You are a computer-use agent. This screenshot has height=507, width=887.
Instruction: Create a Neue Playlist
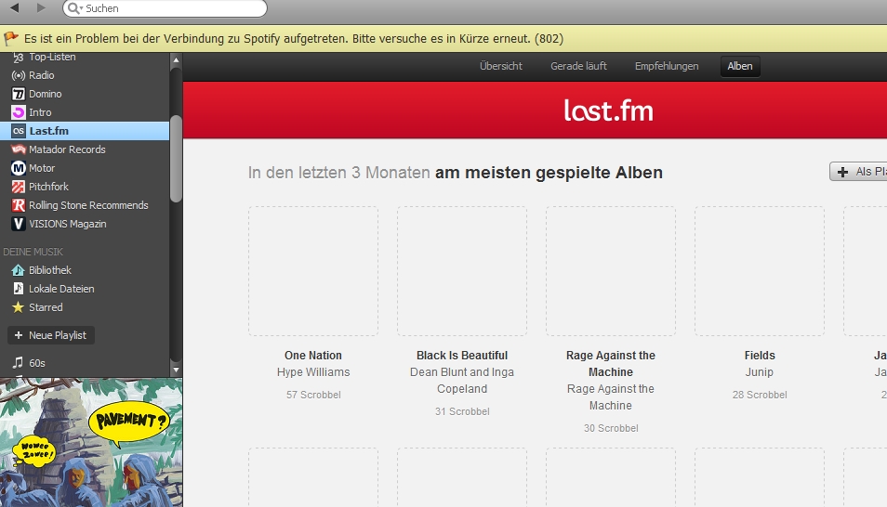(x=51, y=335)
